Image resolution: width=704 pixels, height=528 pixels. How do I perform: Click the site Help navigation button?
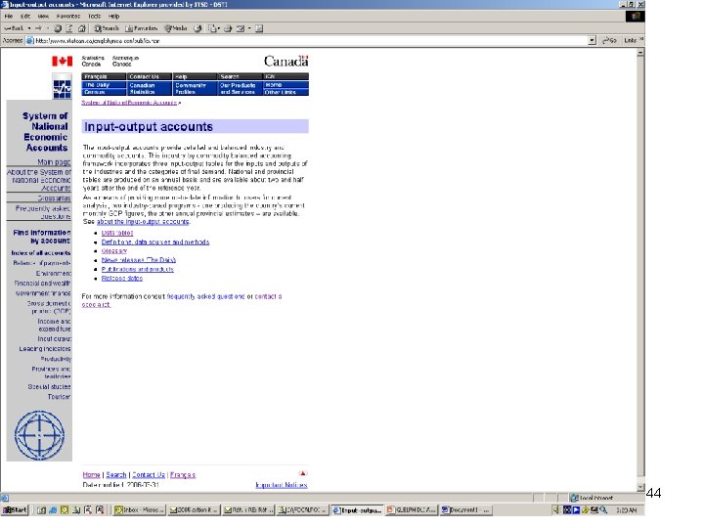coord(195,76)
